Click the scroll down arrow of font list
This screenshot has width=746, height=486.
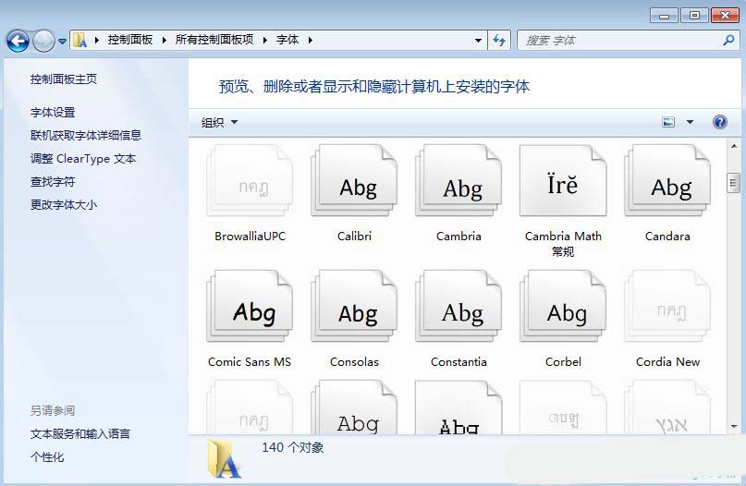[x=734, y=427]
